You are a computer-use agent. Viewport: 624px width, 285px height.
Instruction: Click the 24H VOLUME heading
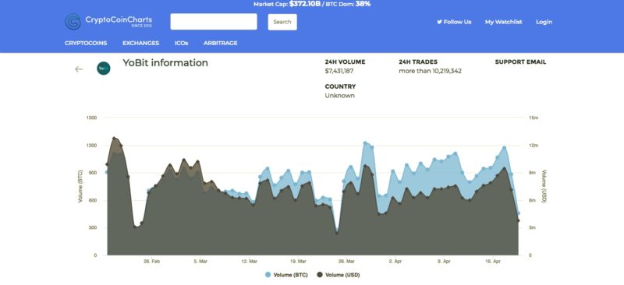click(345, 62)
